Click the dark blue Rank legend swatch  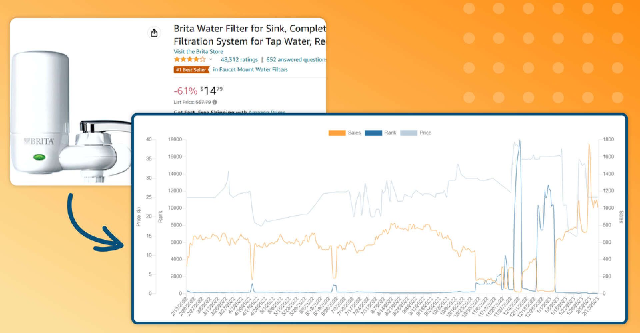[x=373, y=133]
